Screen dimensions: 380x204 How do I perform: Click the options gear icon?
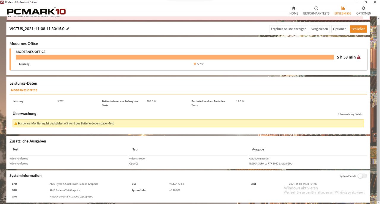click(x=363, y=8)
